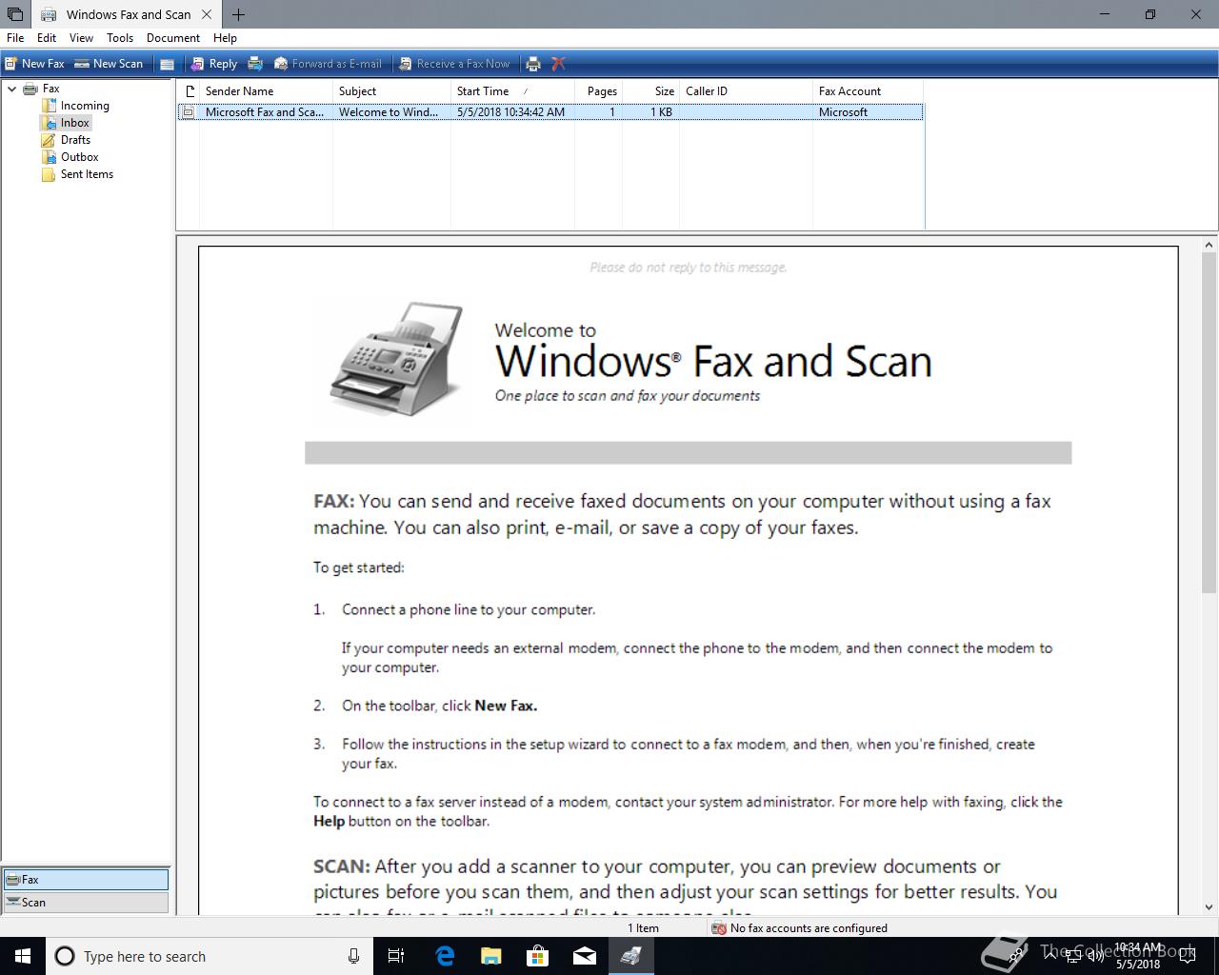Click the '1 KB' size cell
Image resolution: width=1219 pixels, height=975 pixels.
point(661,112)
